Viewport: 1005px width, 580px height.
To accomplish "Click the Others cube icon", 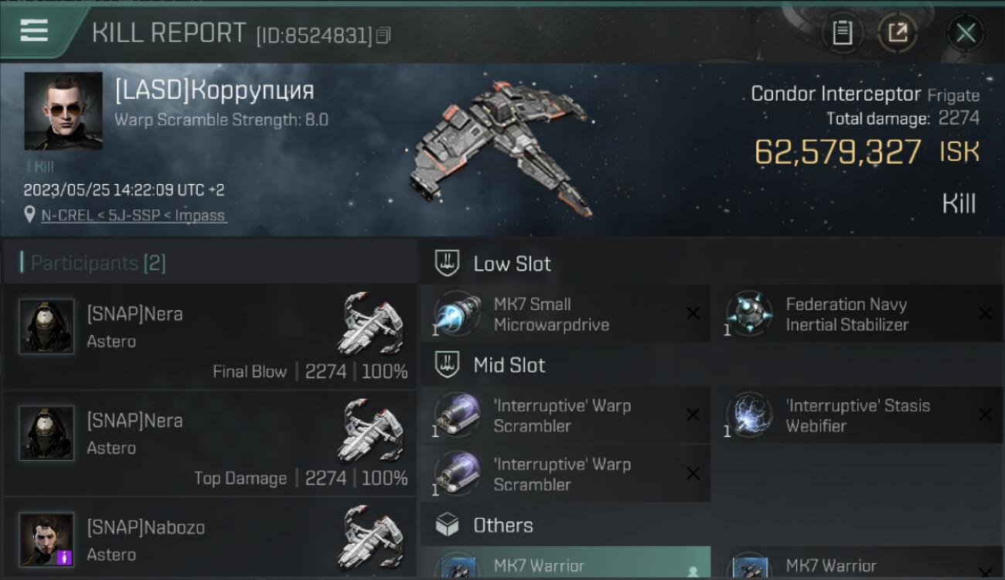I will pyautogui.click(x=447, y=525).
